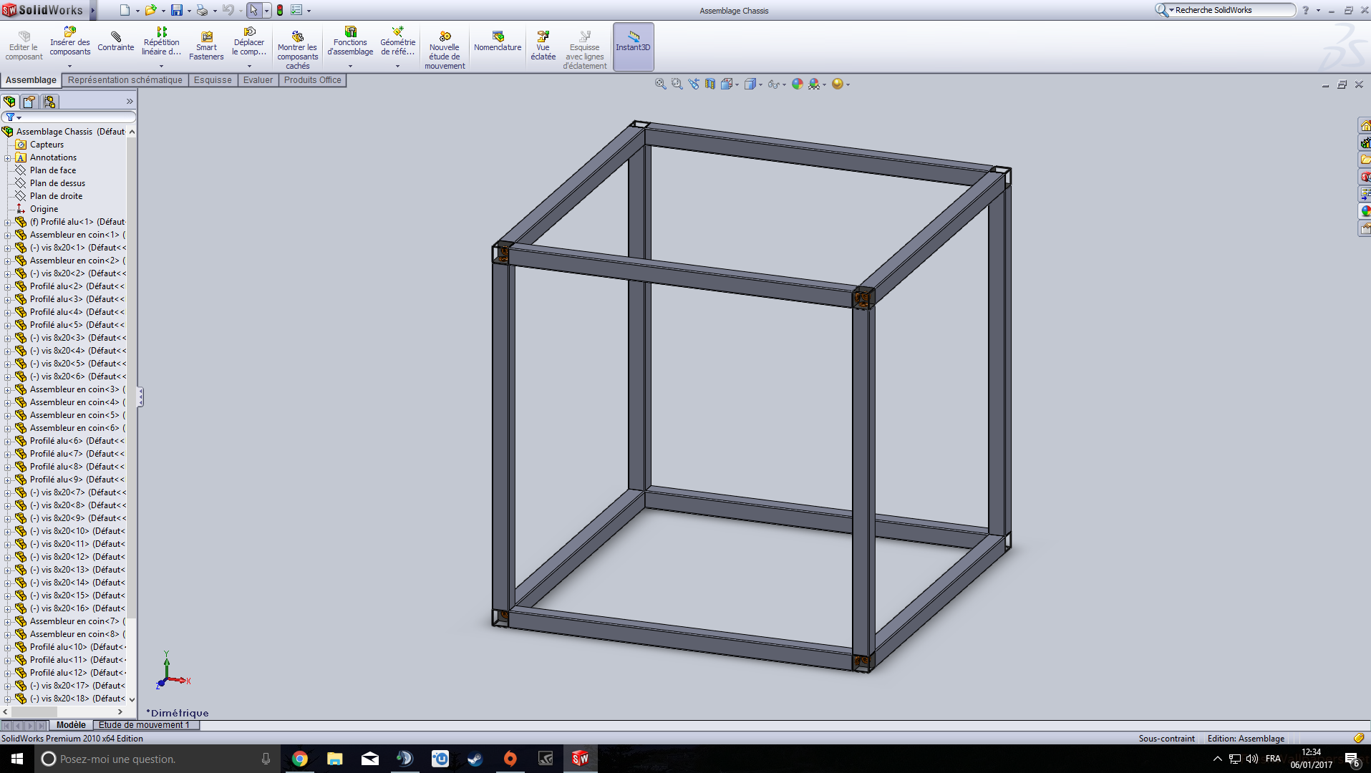Open the edit appearance color icon
Viewport: 1371px width, 773px height.
pos(797,84)
